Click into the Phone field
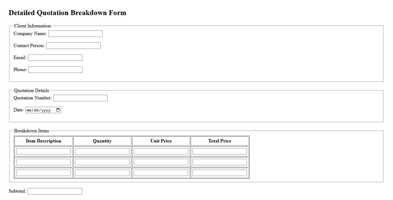The width and height of the screenshot is (393, 200). click(55, 70)
